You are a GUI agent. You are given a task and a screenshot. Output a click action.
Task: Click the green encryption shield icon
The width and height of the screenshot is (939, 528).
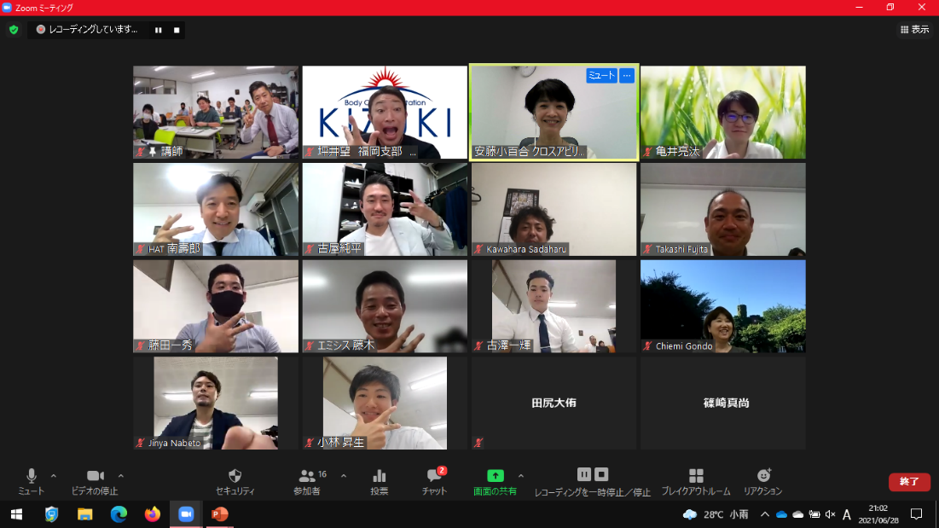point(14,30)
